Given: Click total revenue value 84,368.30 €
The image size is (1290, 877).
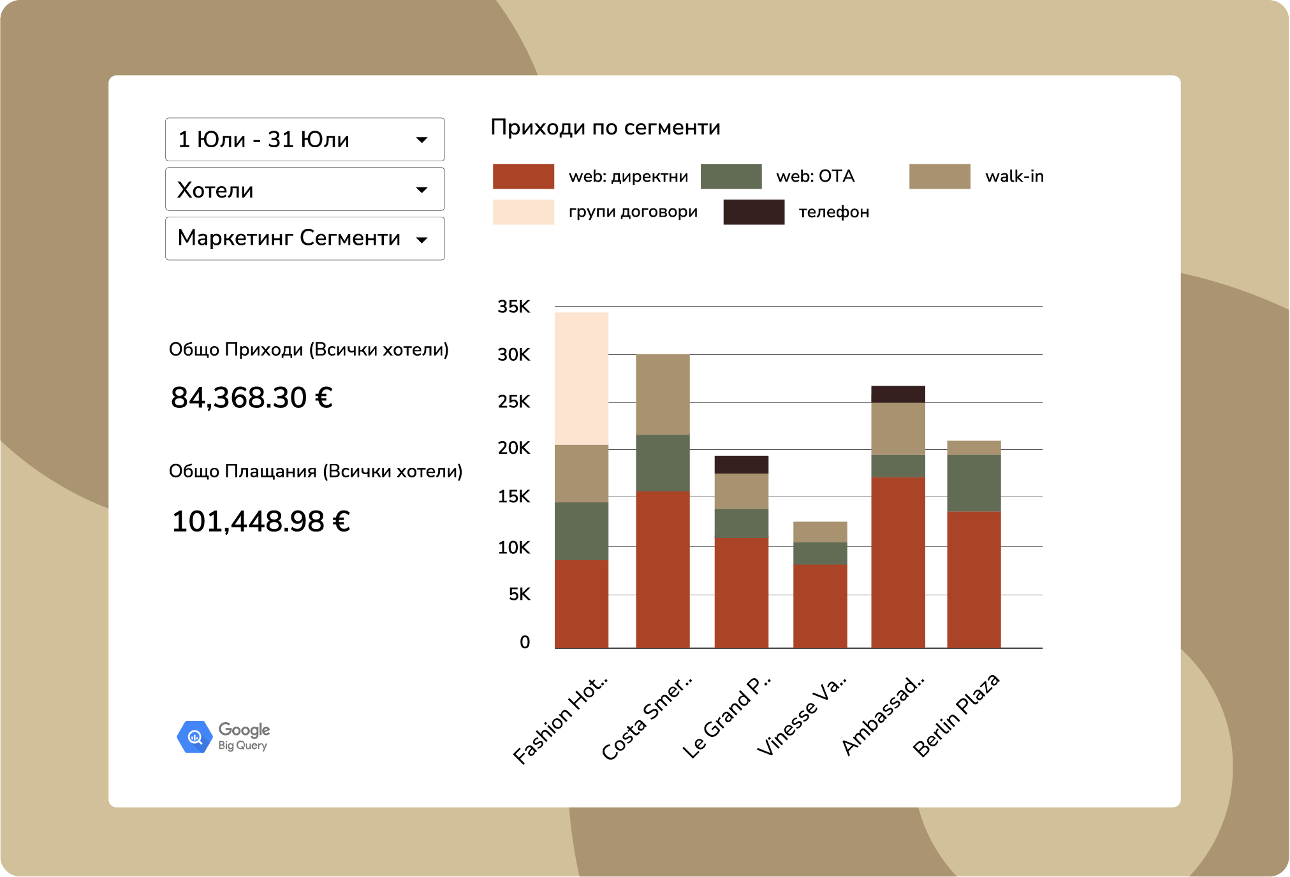Looking at the screenshot, I should [x=252, y=398].
